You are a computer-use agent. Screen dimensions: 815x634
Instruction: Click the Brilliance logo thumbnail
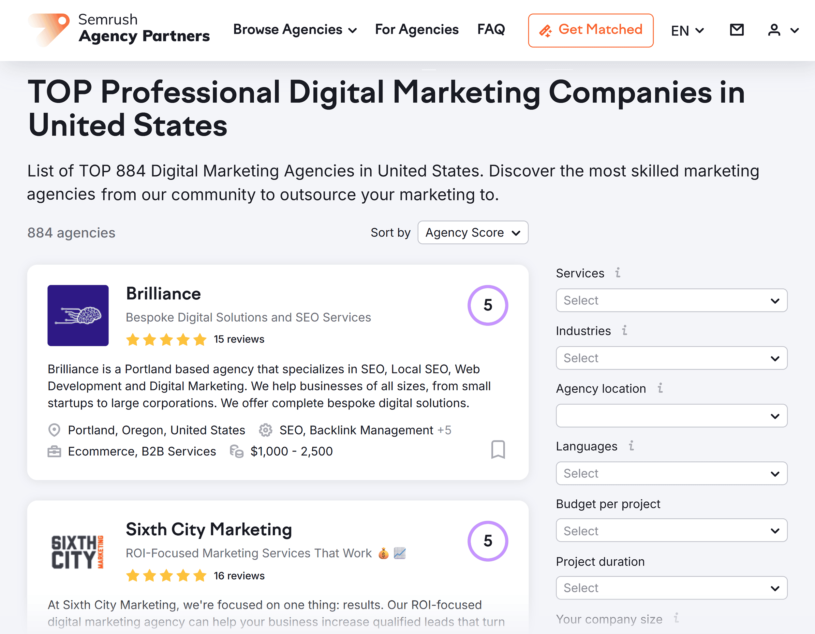tap(78, 315)
